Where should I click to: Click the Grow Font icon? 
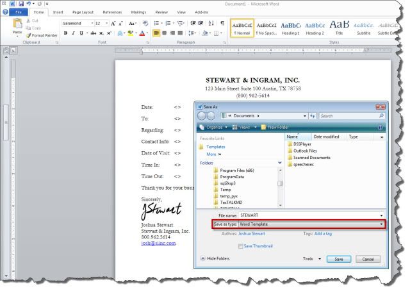[x=113, y=24]
